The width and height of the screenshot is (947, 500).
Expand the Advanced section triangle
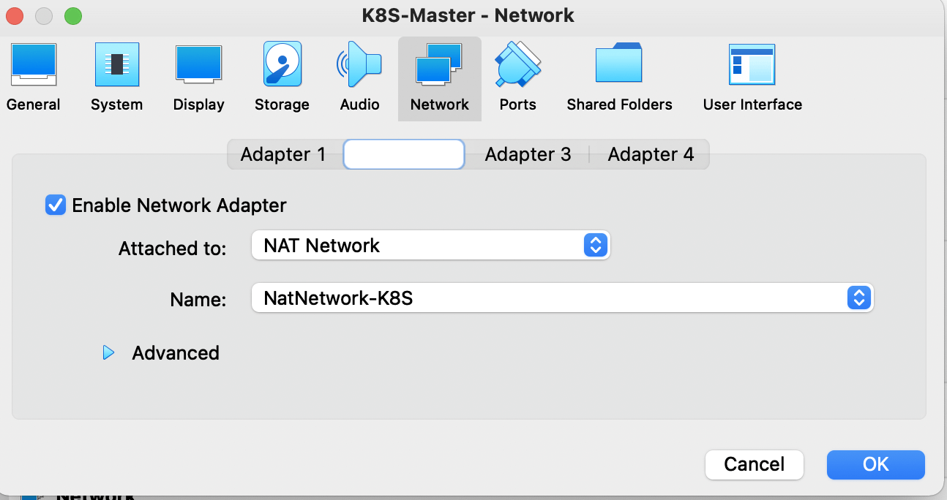pyautogui.click(x=109, y=353)
